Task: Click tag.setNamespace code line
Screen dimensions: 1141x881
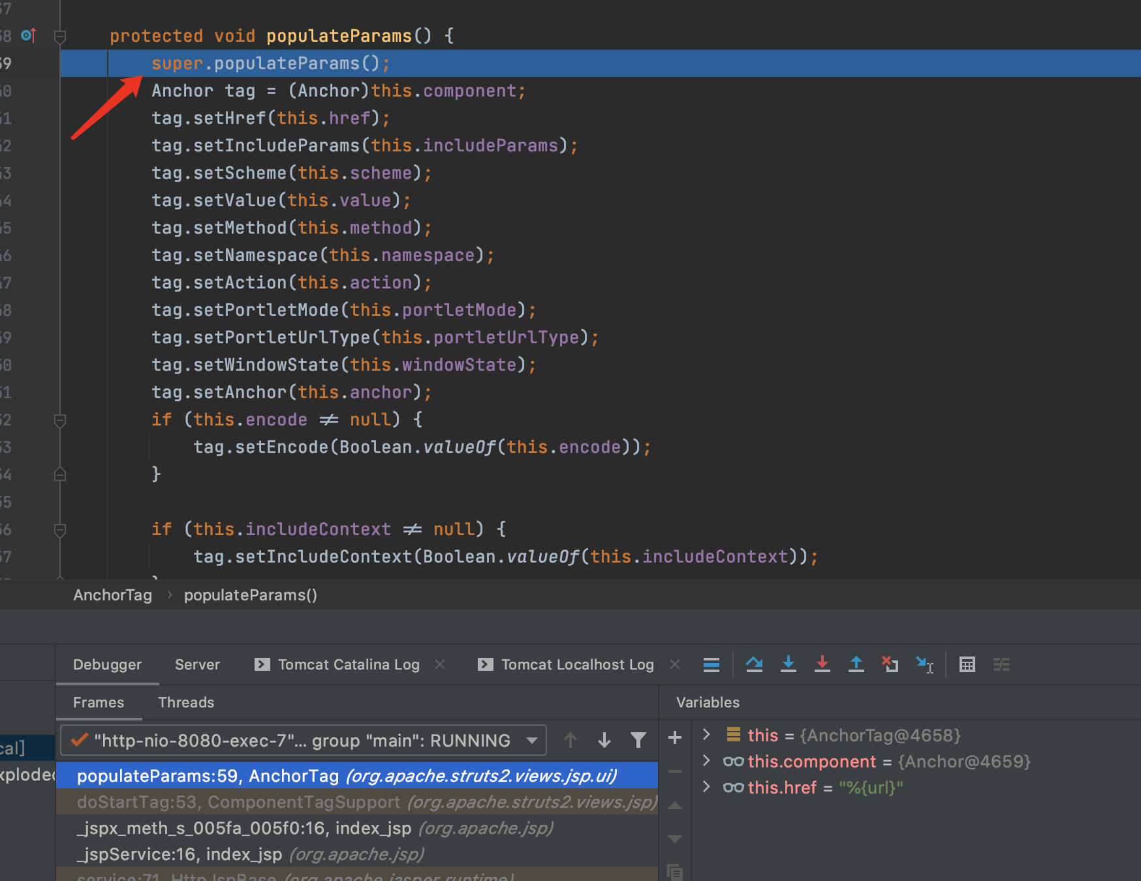Action: point(322,255)
